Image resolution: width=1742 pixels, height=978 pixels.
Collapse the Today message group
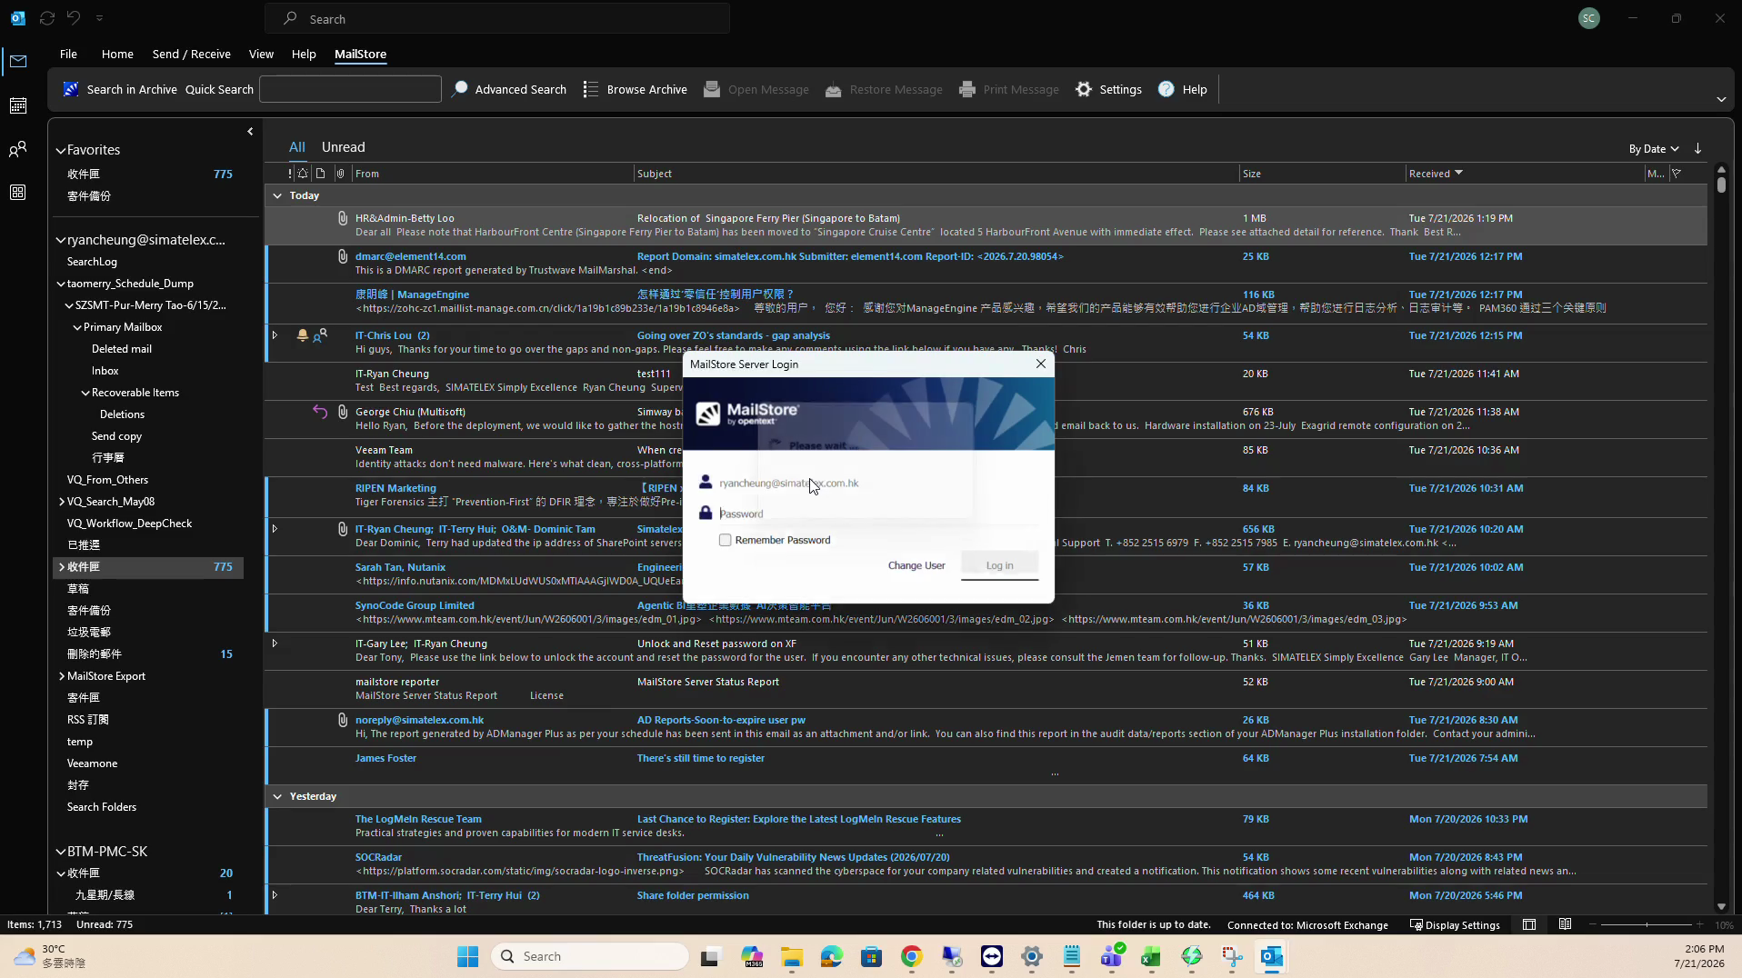277,195
